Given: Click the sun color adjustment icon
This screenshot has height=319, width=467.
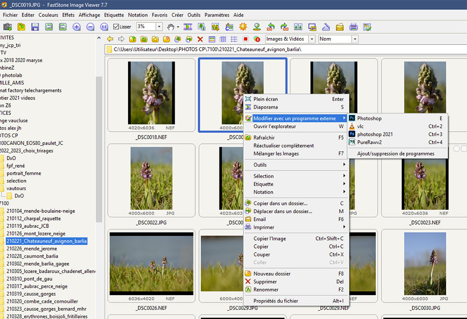Looking at the screenshot, I should click(243, 27).
